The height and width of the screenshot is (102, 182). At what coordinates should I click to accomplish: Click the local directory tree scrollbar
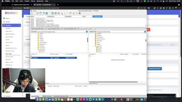(88, 40)
